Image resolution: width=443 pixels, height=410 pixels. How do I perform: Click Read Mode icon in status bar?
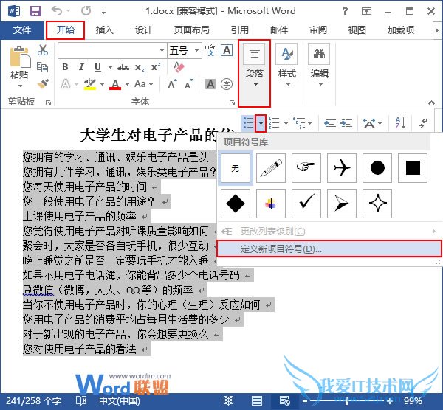(228, 400)
